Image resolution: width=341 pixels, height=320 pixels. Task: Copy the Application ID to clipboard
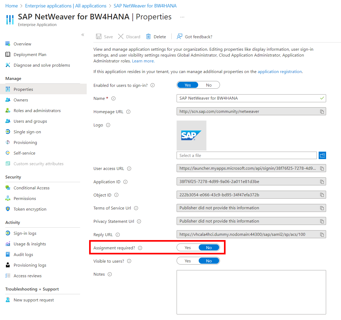[322, 182]
